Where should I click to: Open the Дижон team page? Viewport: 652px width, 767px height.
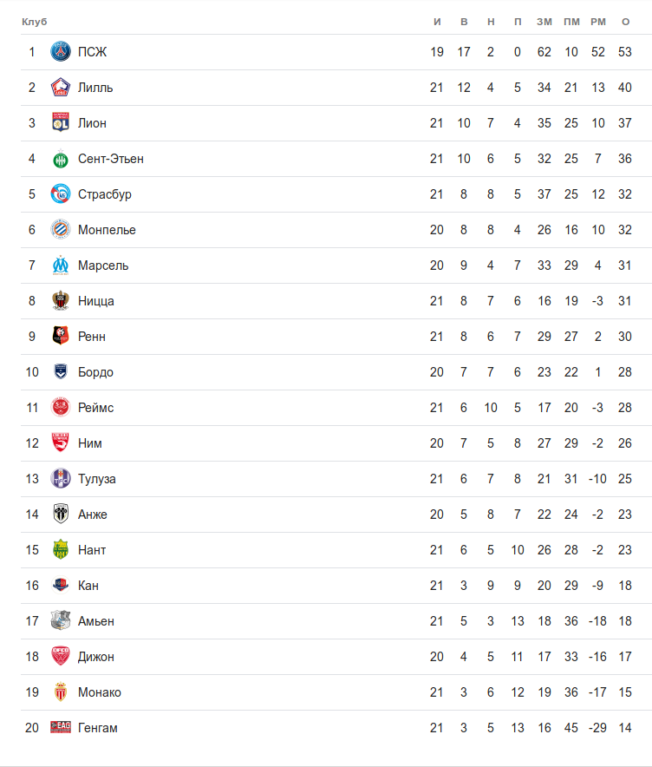pyautogui.click(x=95, y=657)
